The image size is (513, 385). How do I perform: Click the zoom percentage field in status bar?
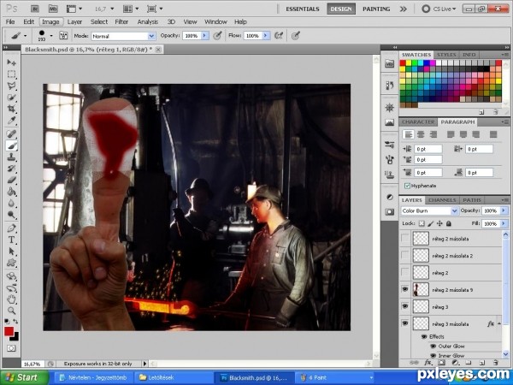pyautogui.click(x=32, y=364)
